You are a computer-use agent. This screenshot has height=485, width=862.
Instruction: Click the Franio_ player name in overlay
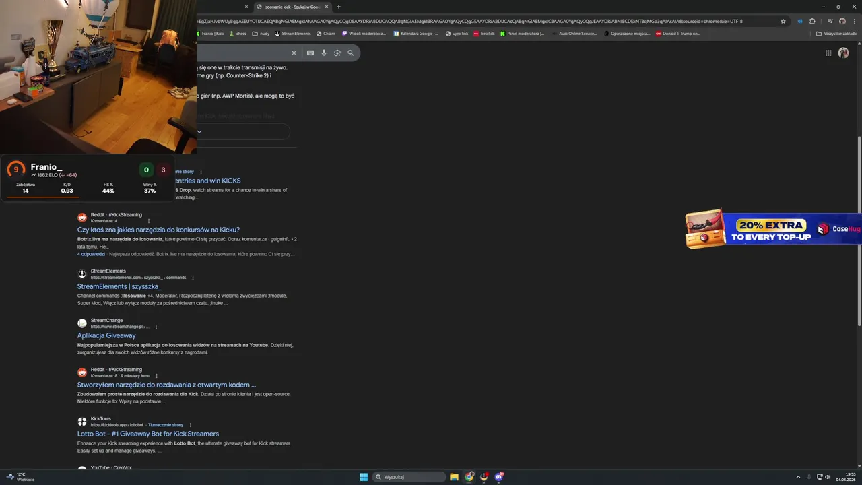coord(46,167)
